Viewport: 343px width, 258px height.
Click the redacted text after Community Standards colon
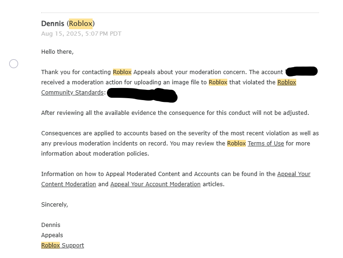(142, 95)
